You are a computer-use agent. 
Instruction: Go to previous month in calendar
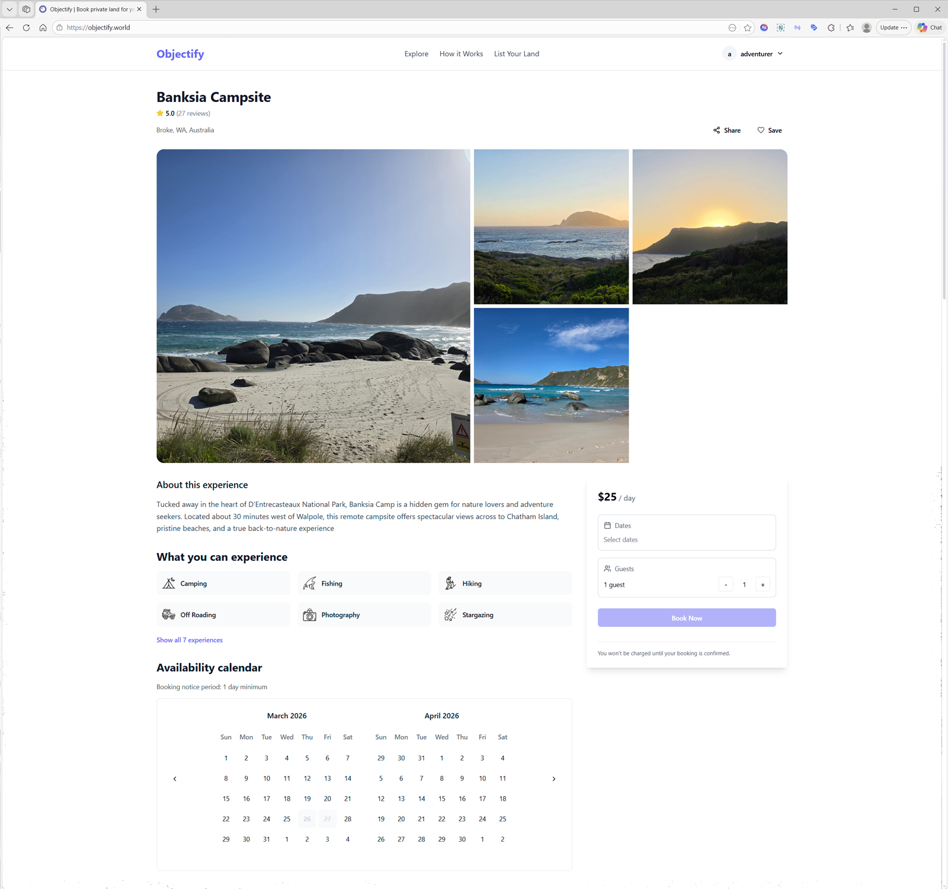[175, 779]
